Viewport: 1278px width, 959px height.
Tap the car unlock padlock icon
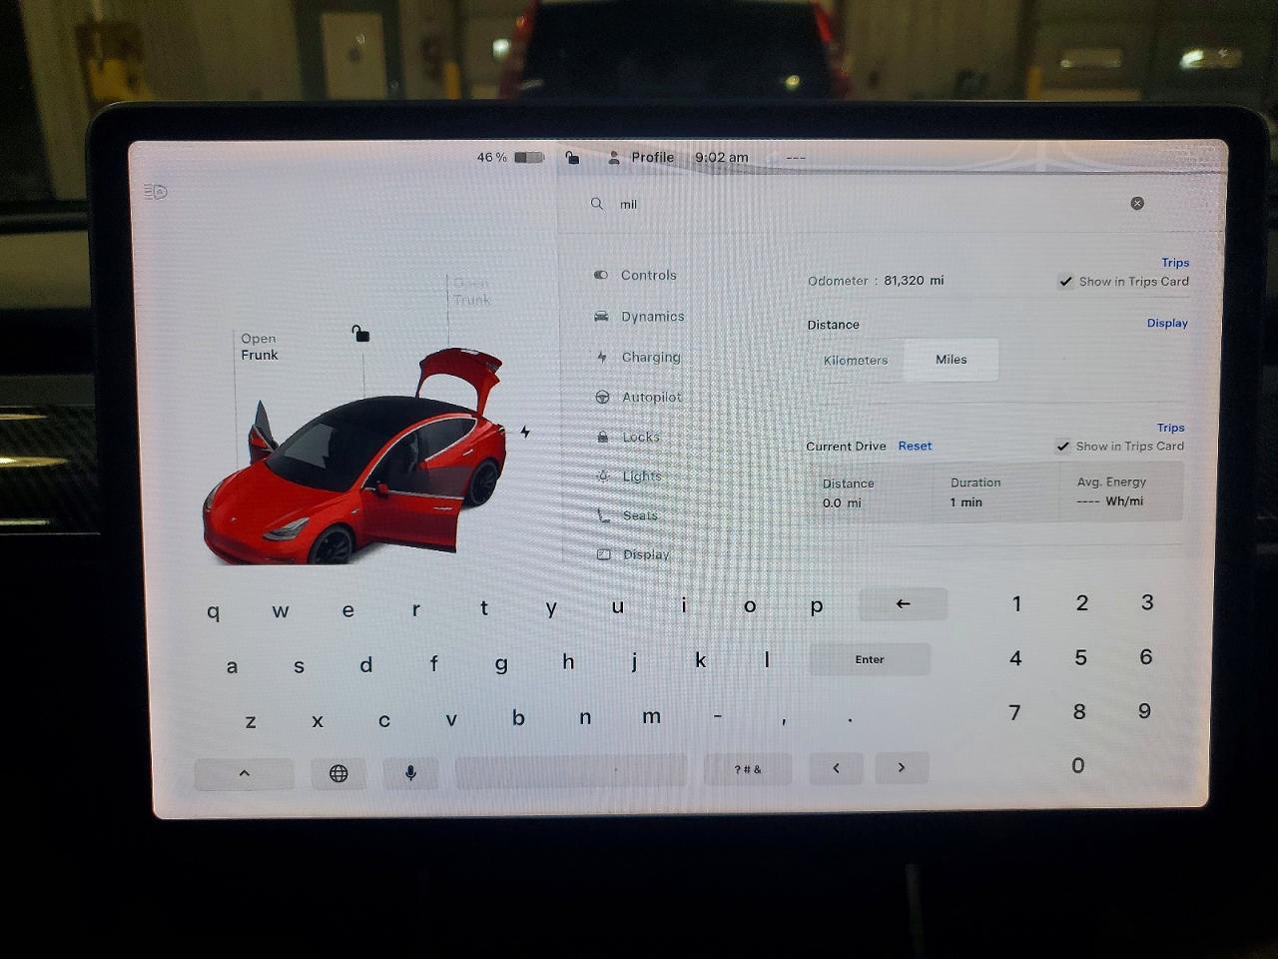point(360,334)
